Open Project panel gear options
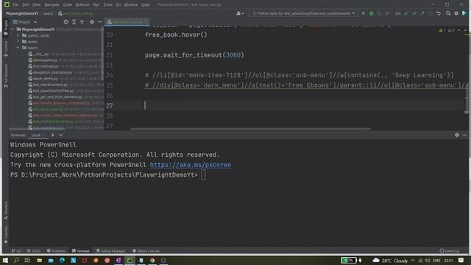This screenshot has width=471, height=265. point(92,22)
